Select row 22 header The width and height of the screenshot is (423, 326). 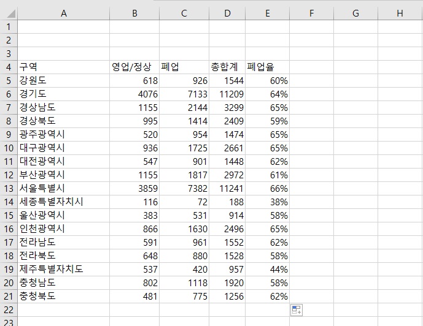[9, 310]
